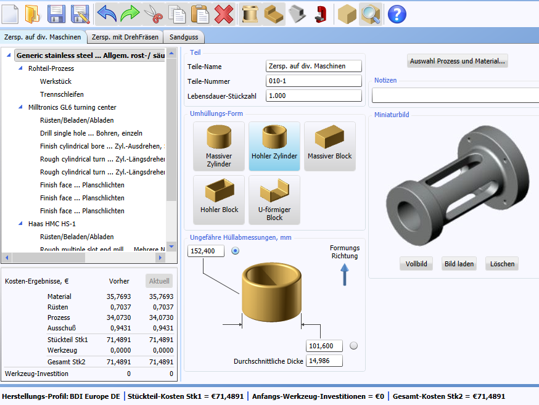
Task: Click Auswahl Prozess und Material button
Action: (458, 61)
